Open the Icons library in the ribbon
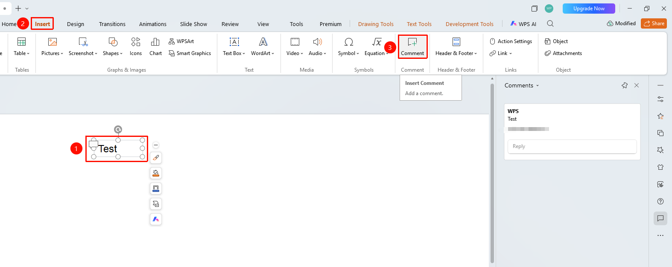Screen dimensions: 672x267 tap(136, 46)
